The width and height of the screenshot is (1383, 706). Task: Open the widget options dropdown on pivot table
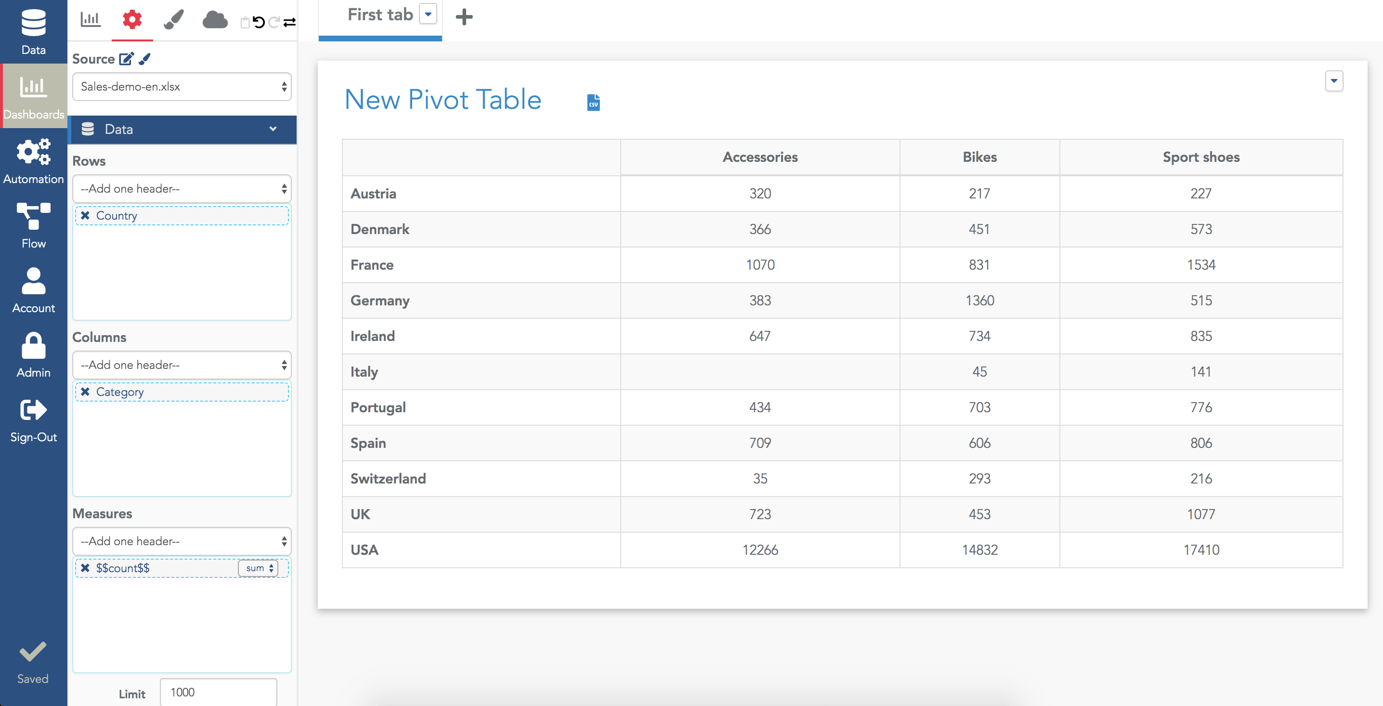1334,81
